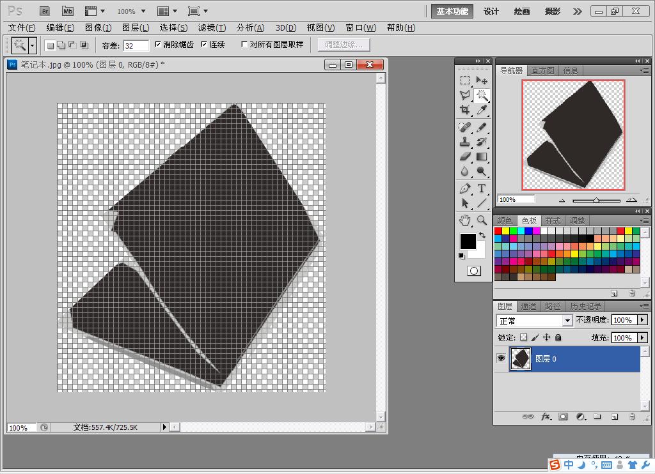This screenshot has height=474, width=655.
Task: Open the 图层(L) menu
Action: tap(136, 28)
